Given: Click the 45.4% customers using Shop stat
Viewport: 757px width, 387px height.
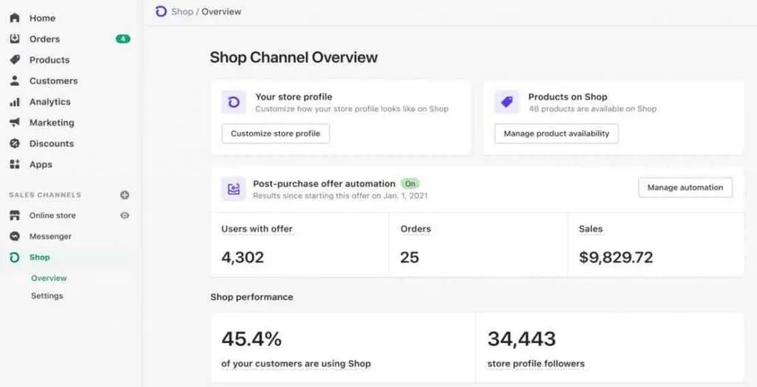Looking at the screenshot, I should point(251,339).
